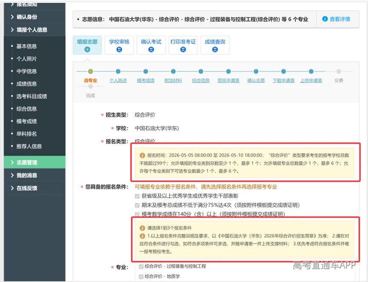Toggle checkbox 期末及模考总成绩不低于满分75%达4次
368x282 pixels.
137,206
